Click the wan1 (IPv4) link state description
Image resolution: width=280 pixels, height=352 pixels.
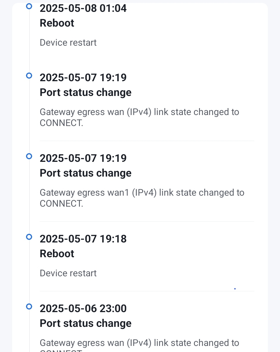point(142,198)
